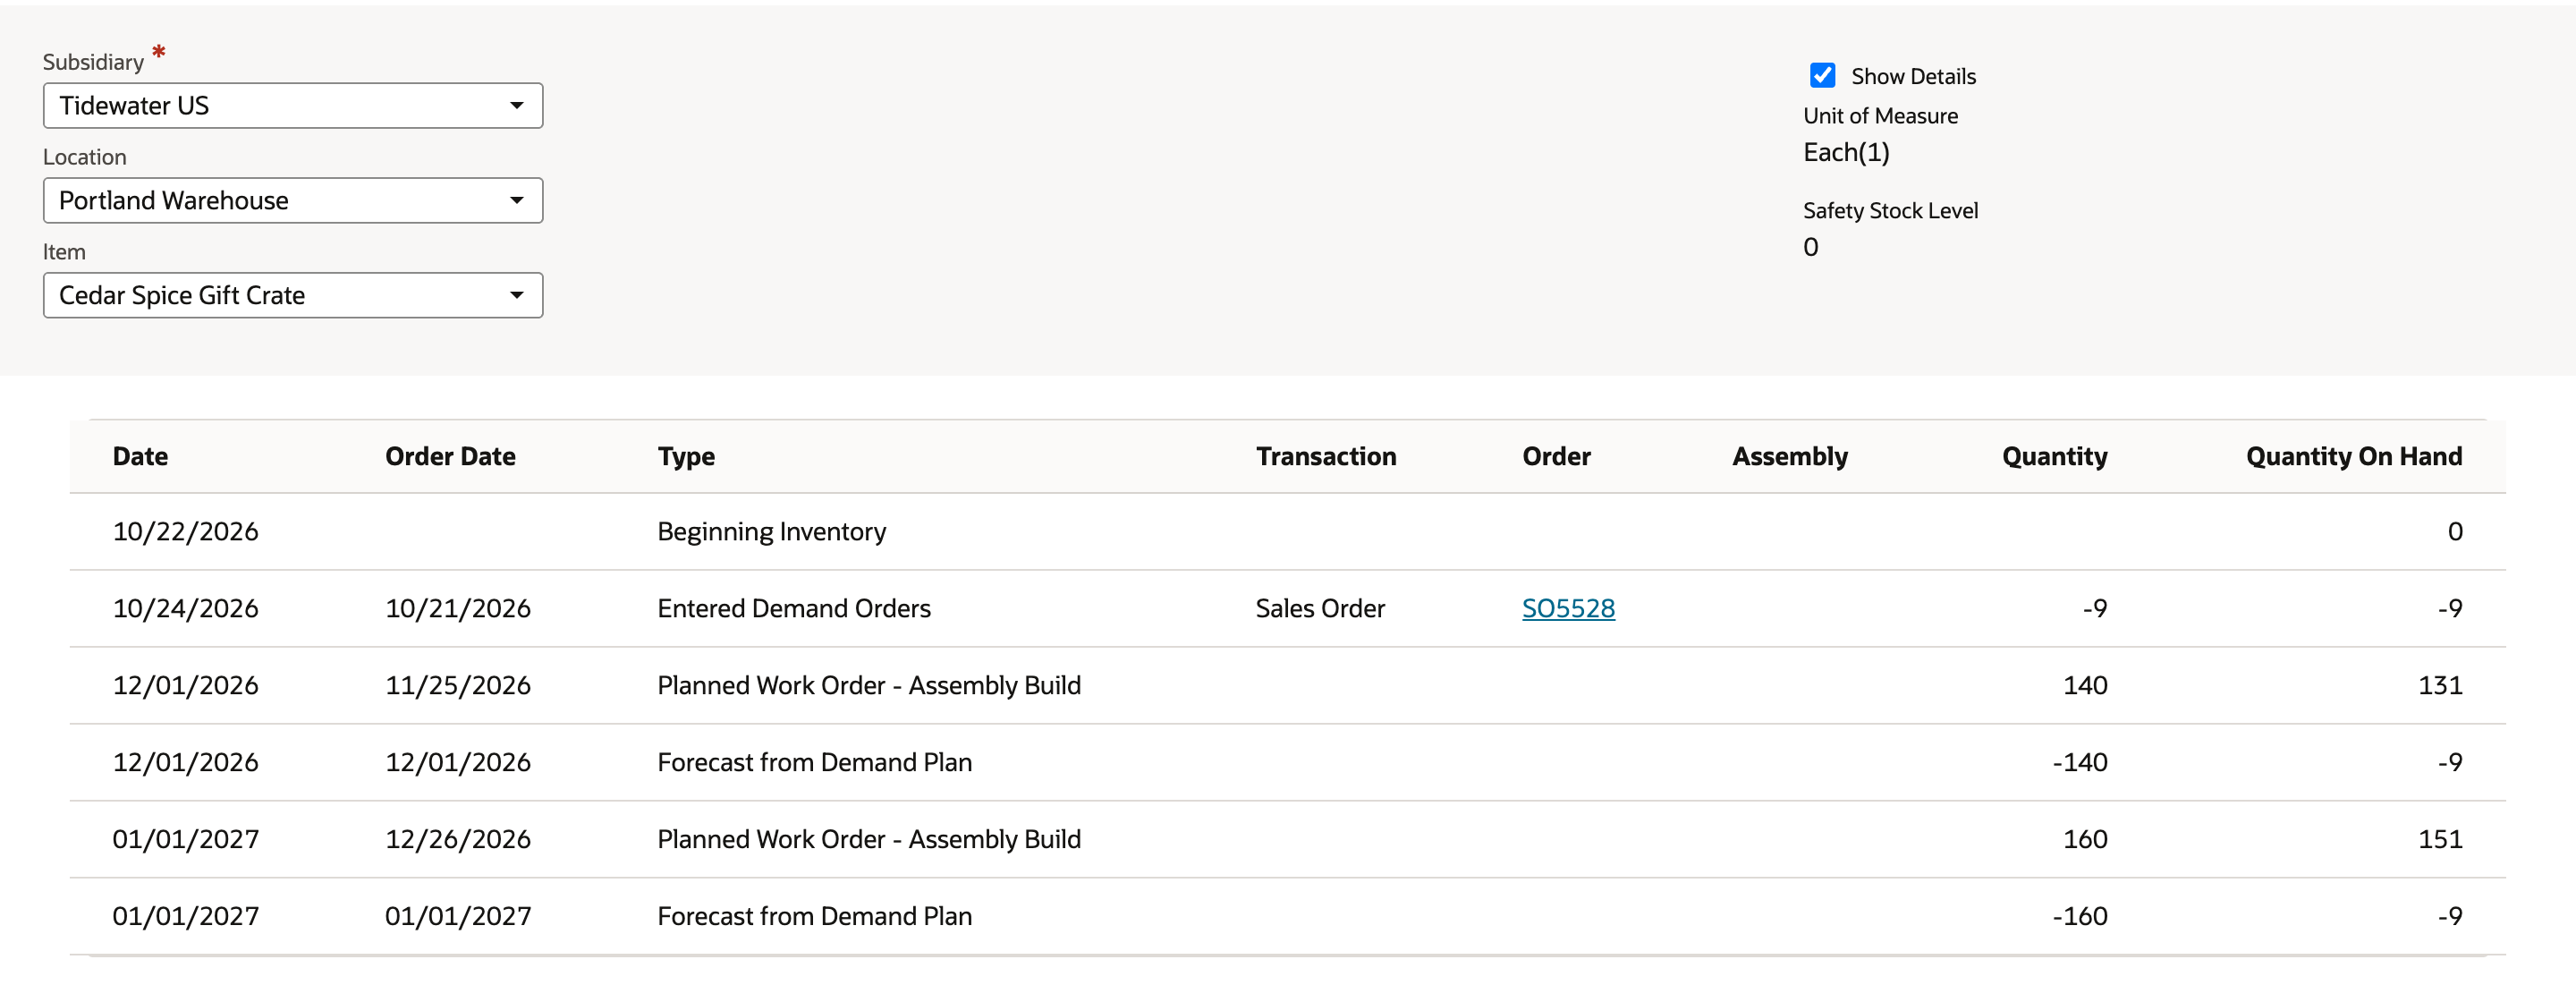
Task: Click the Type column header
Action: coord(686,457)
